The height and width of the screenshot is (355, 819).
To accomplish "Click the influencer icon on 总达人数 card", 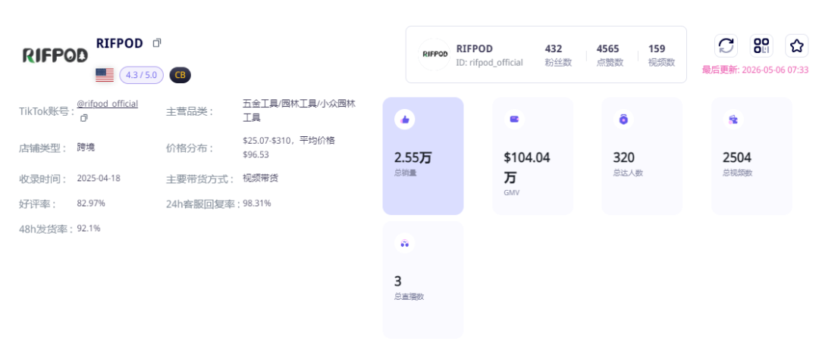I will (x=623, y=120).
